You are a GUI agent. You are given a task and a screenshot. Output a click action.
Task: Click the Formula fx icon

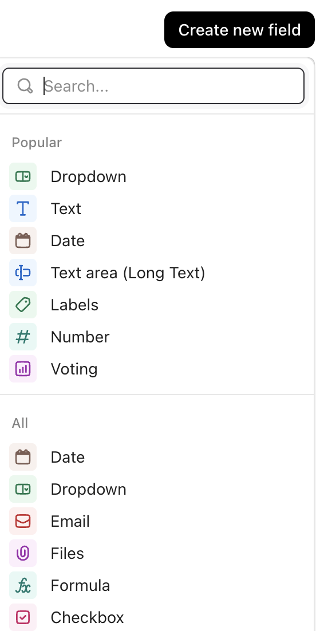pyautogui.click(x=23, y=585)
